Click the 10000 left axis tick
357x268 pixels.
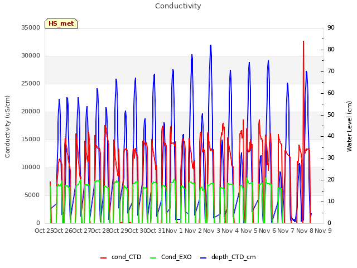coord(31,167)
